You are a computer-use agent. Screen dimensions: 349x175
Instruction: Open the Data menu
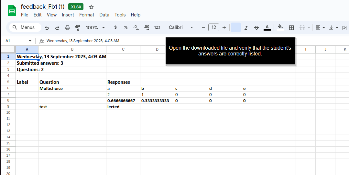click(x=104, y=15)
